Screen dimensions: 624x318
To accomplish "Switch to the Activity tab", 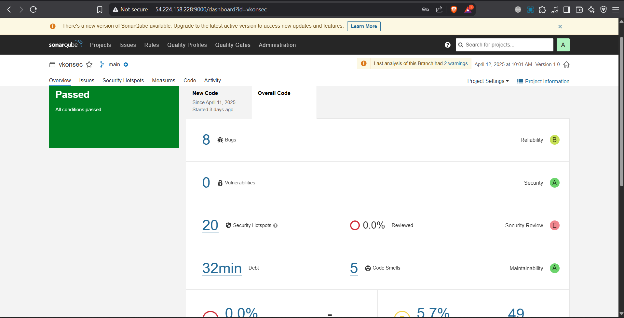I will 212,80.
